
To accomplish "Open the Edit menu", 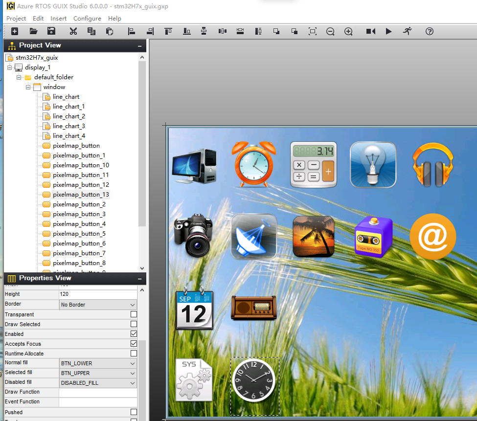I will 38,19.
